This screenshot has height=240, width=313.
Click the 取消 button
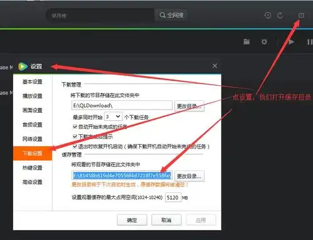[x=166, y=220]
